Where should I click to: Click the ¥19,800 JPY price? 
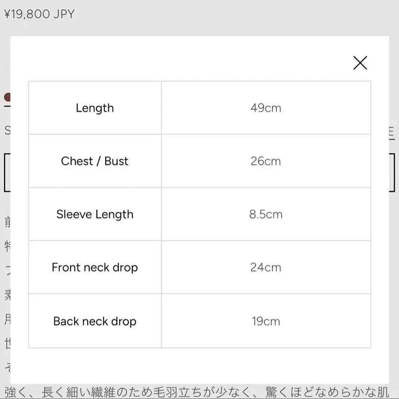[x=39, y=14]
